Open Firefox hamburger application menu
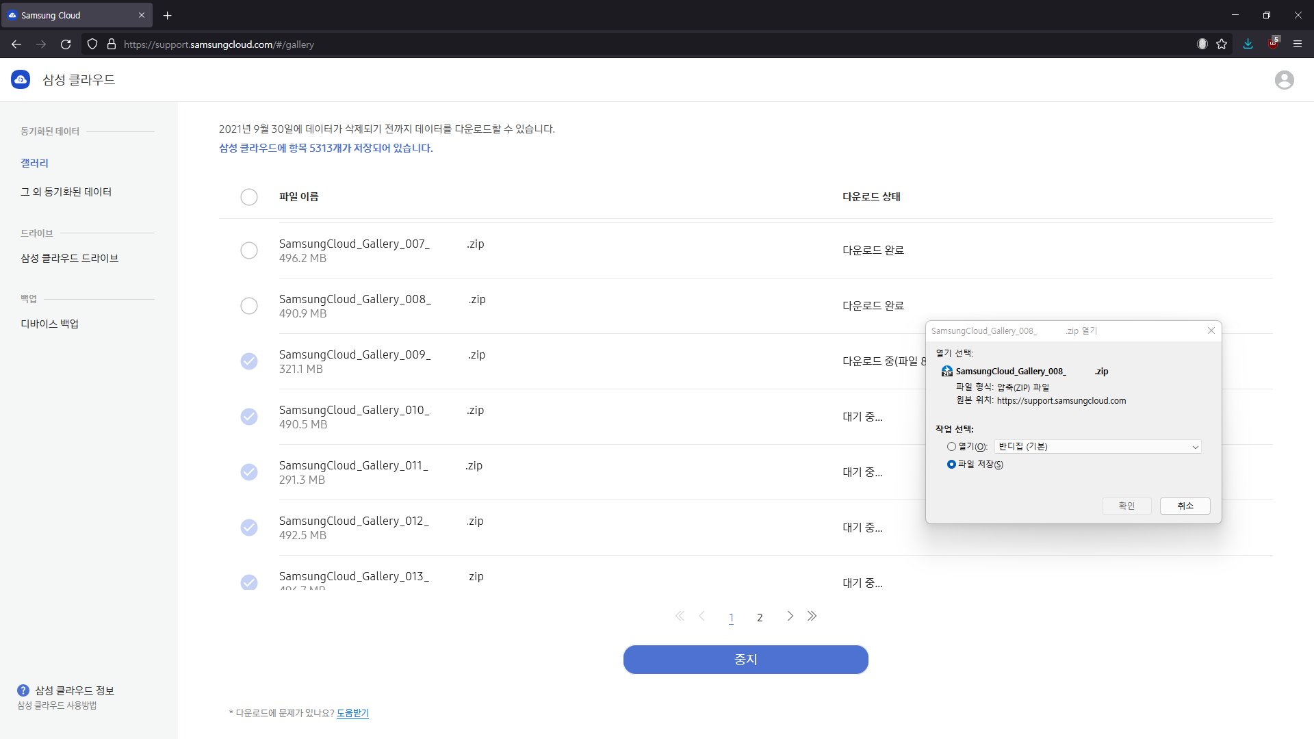The height and width of the screenshot is (739, 1314). click(x=1297, y=44)
